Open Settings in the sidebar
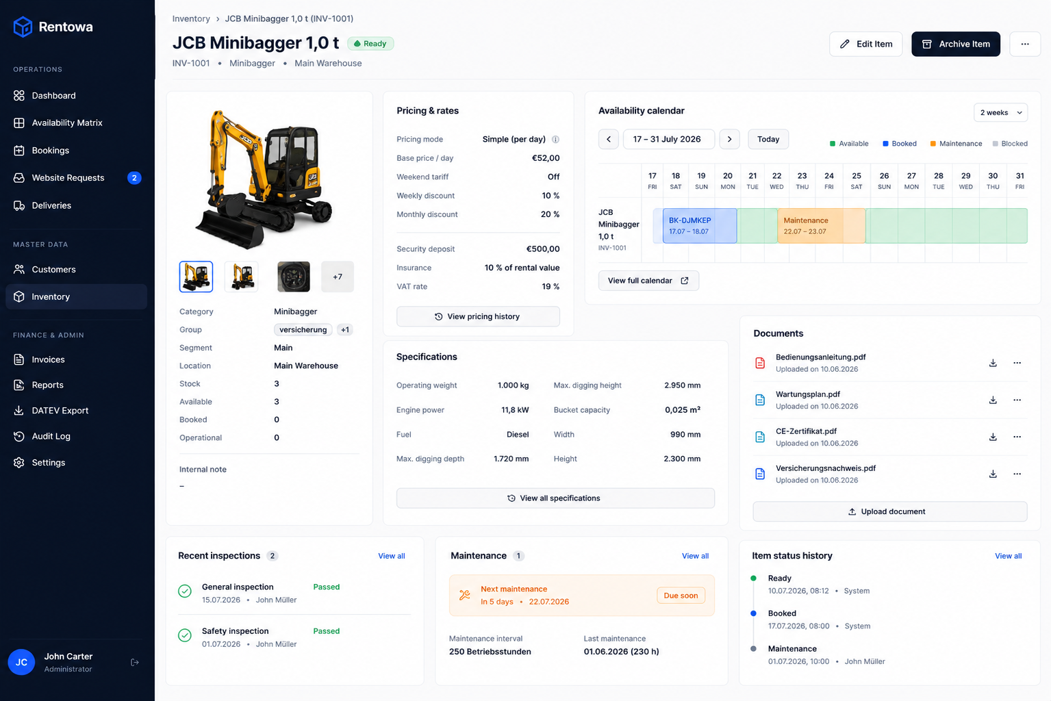Image resolution: width=1051 pixels, height=701 pixels. tap(77, 463)
